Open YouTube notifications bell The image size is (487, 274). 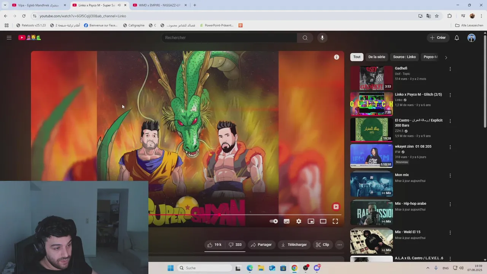click(457, 38)
